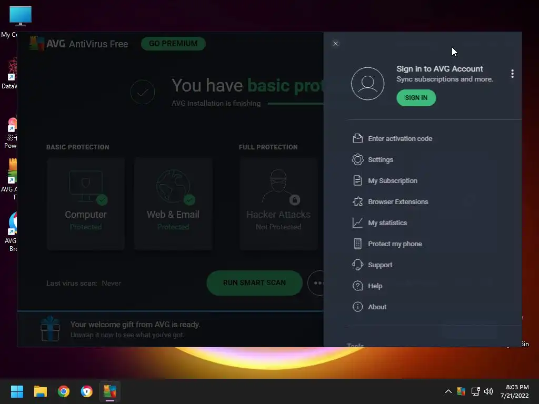Click the AVG logo in header
Viewport: 539px width, 404px height.
pyautogui.click(x=37, y=44)
